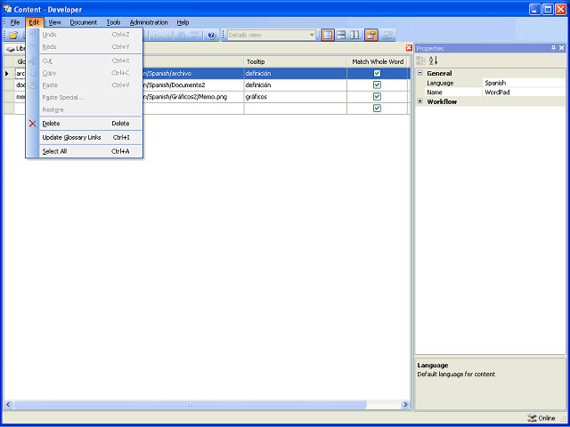Click the Categorized icon in Properties

[420, 60]
